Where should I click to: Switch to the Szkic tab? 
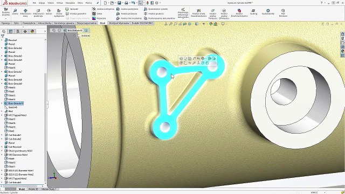click(16, 23)
